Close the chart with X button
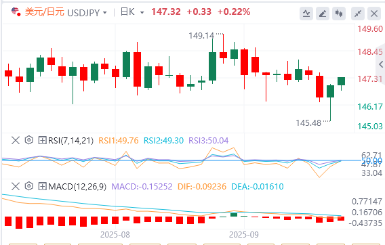 pos(374,14)
